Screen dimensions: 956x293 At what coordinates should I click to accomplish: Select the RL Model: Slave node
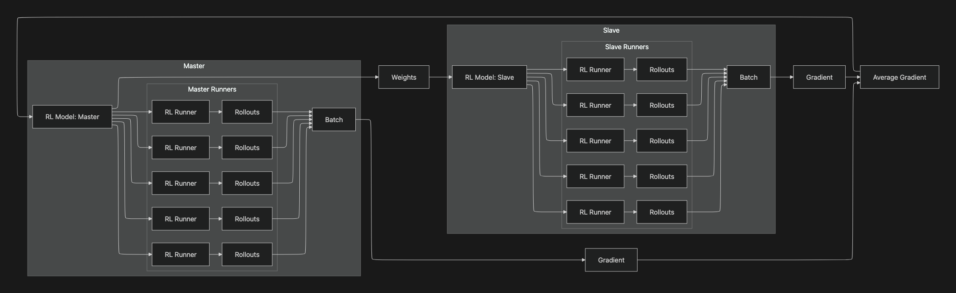[x=489, y=77]
